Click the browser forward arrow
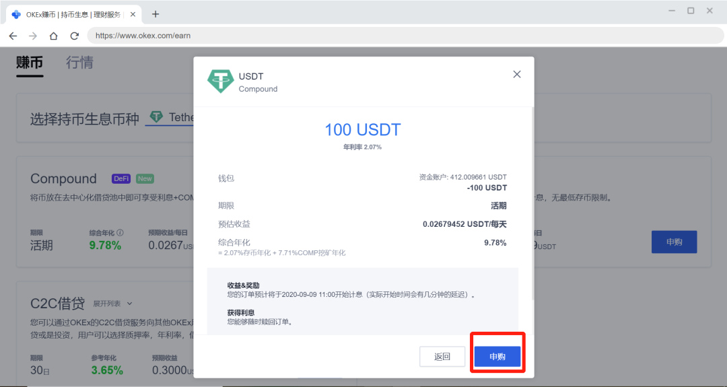 point(33,36)
